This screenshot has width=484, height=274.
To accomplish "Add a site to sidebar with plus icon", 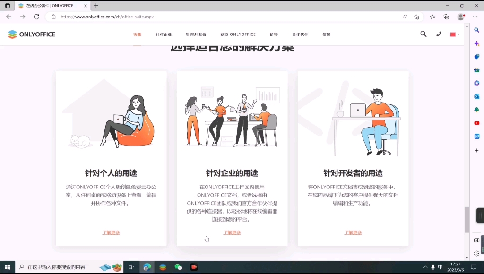I will tap(477, 150).
